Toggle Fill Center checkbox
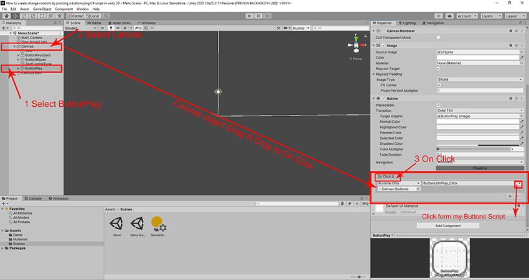 tap(439, 85)
